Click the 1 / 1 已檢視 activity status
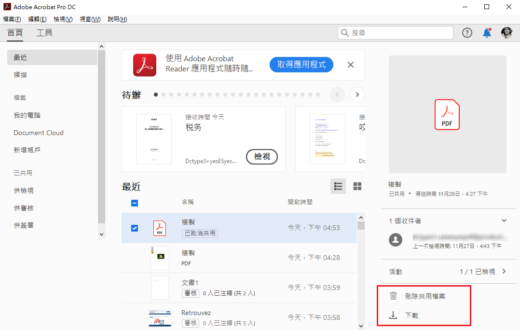 pos(477,272)
